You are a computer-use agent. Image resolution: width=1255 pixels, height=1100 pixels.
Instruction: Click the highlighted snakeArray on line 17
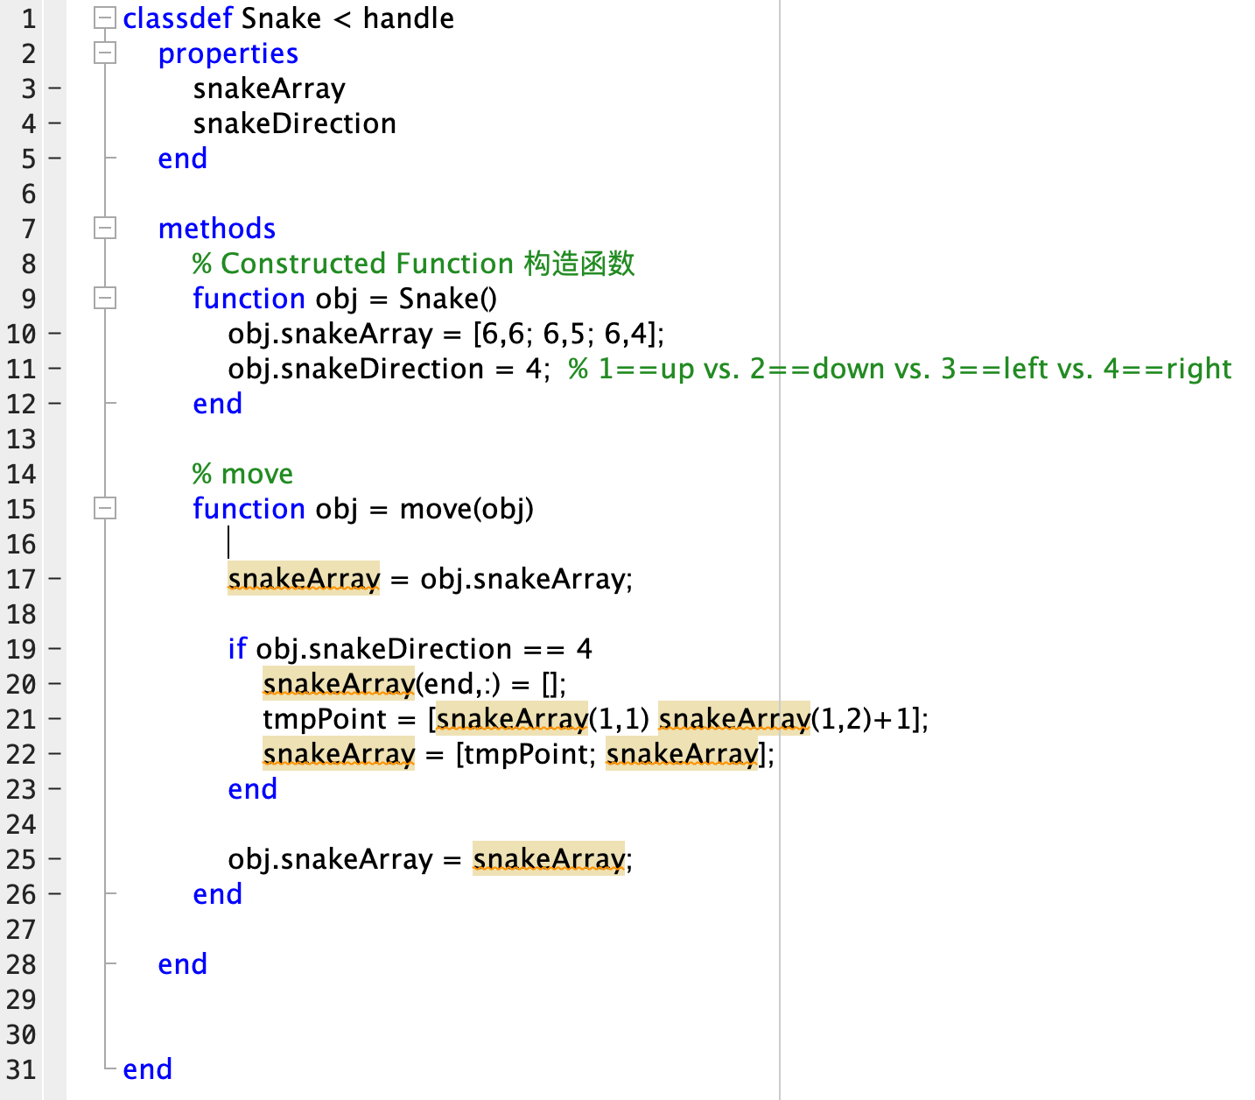pyautogui.click(x=303, y=579)
